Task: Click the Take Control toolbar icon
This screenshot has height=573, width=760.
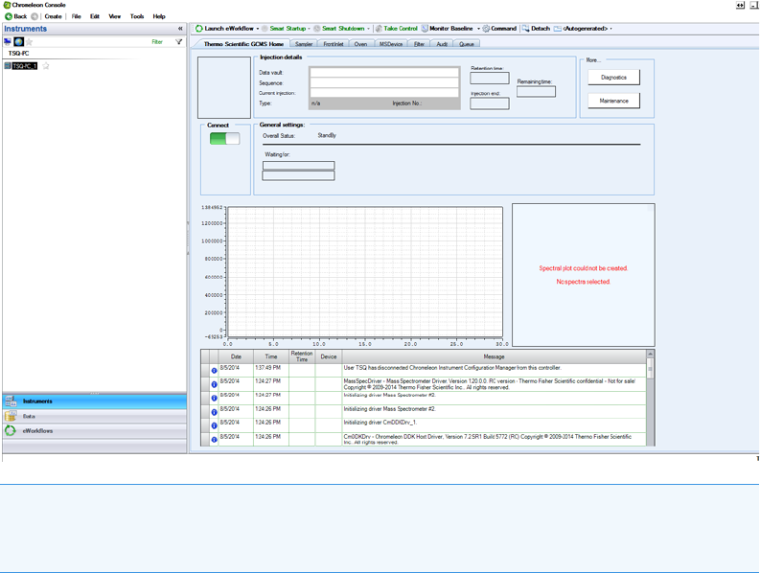Action: pyautogui.click(x=379, y=29)
